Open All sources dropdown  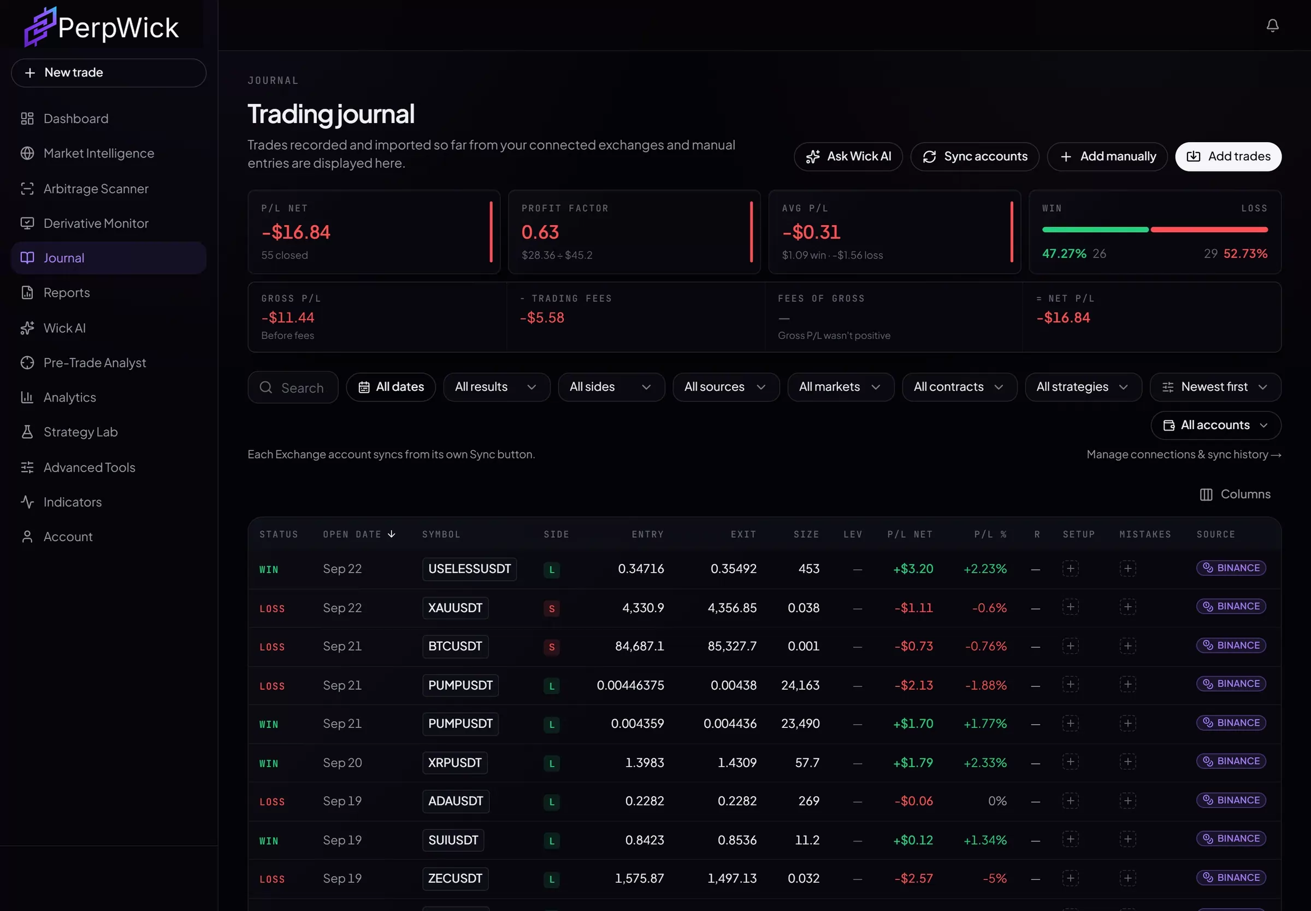point(725,387)
